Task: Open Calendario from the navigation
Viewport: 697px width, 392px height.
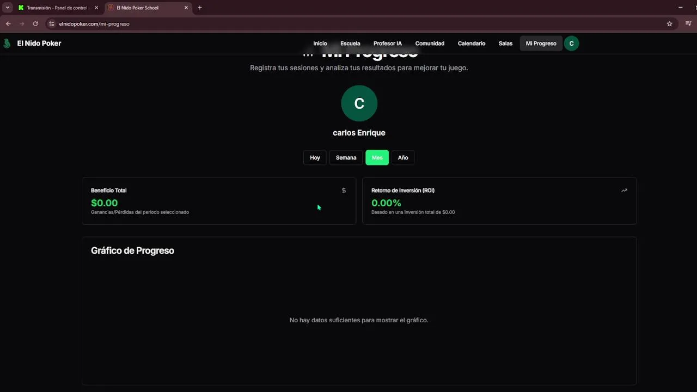Action: coord(472,44)
